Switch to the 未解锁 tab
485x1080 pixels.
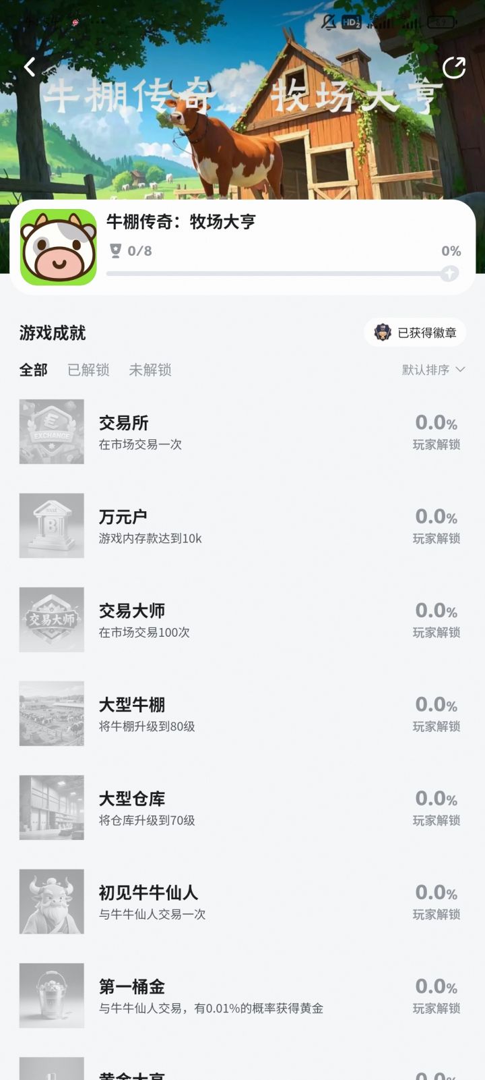[150, 370]
